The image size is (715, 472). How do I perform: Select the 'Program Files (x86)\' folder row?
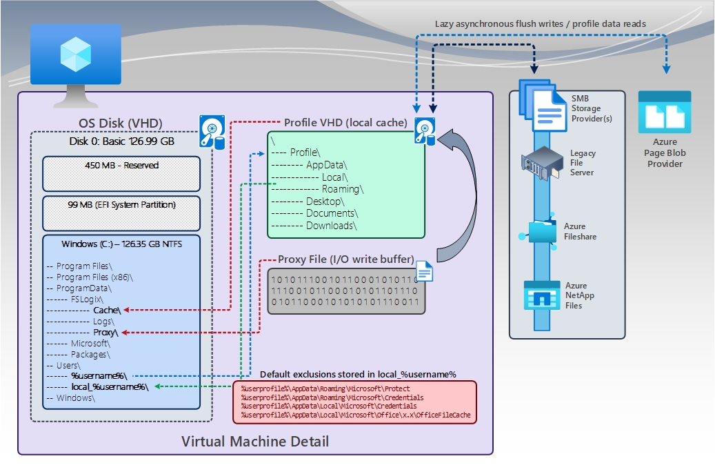(90, 277)
